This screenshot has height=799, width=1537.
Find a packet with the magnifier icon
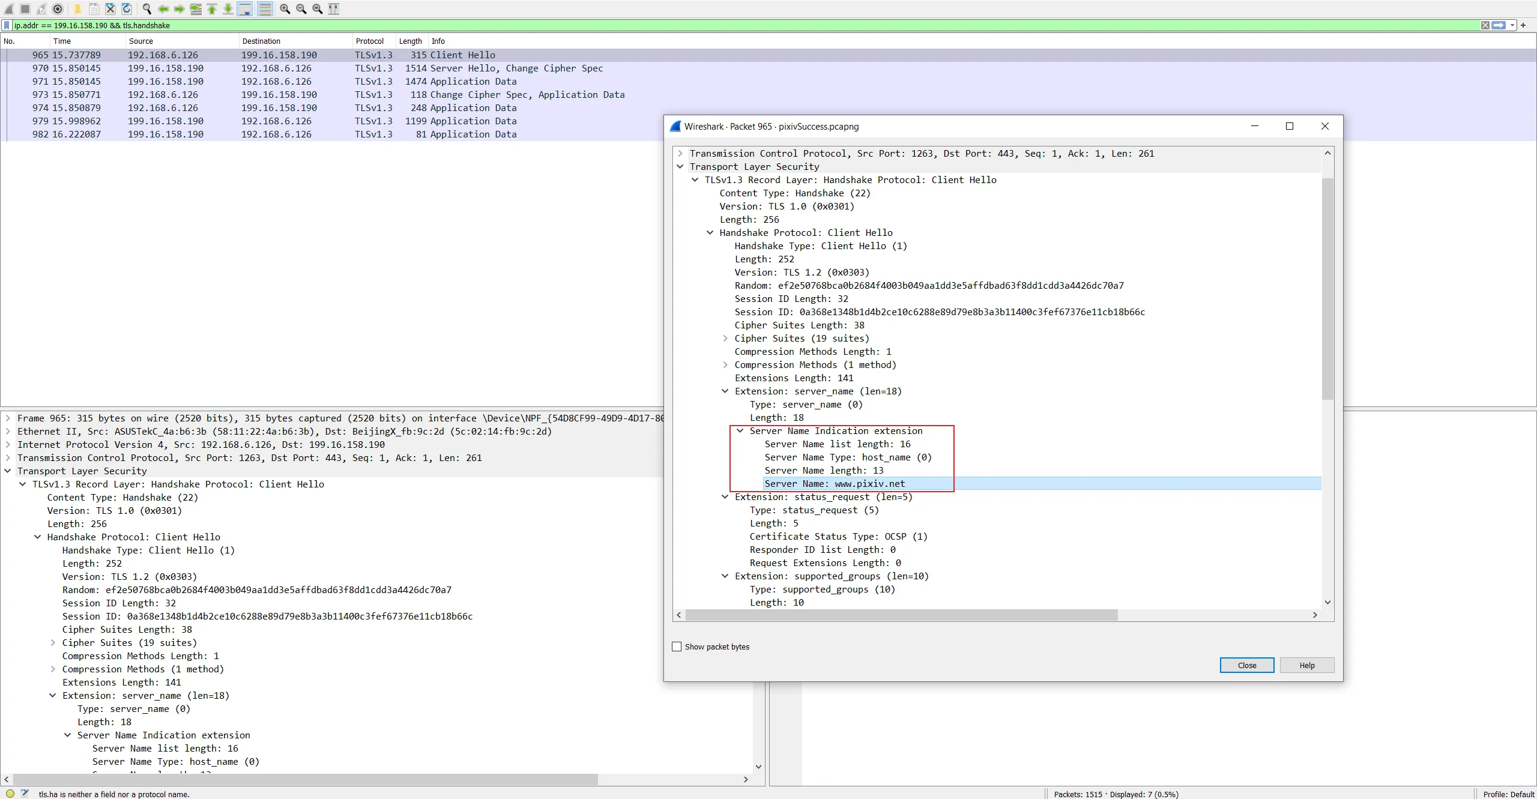[x=146, y=8]
